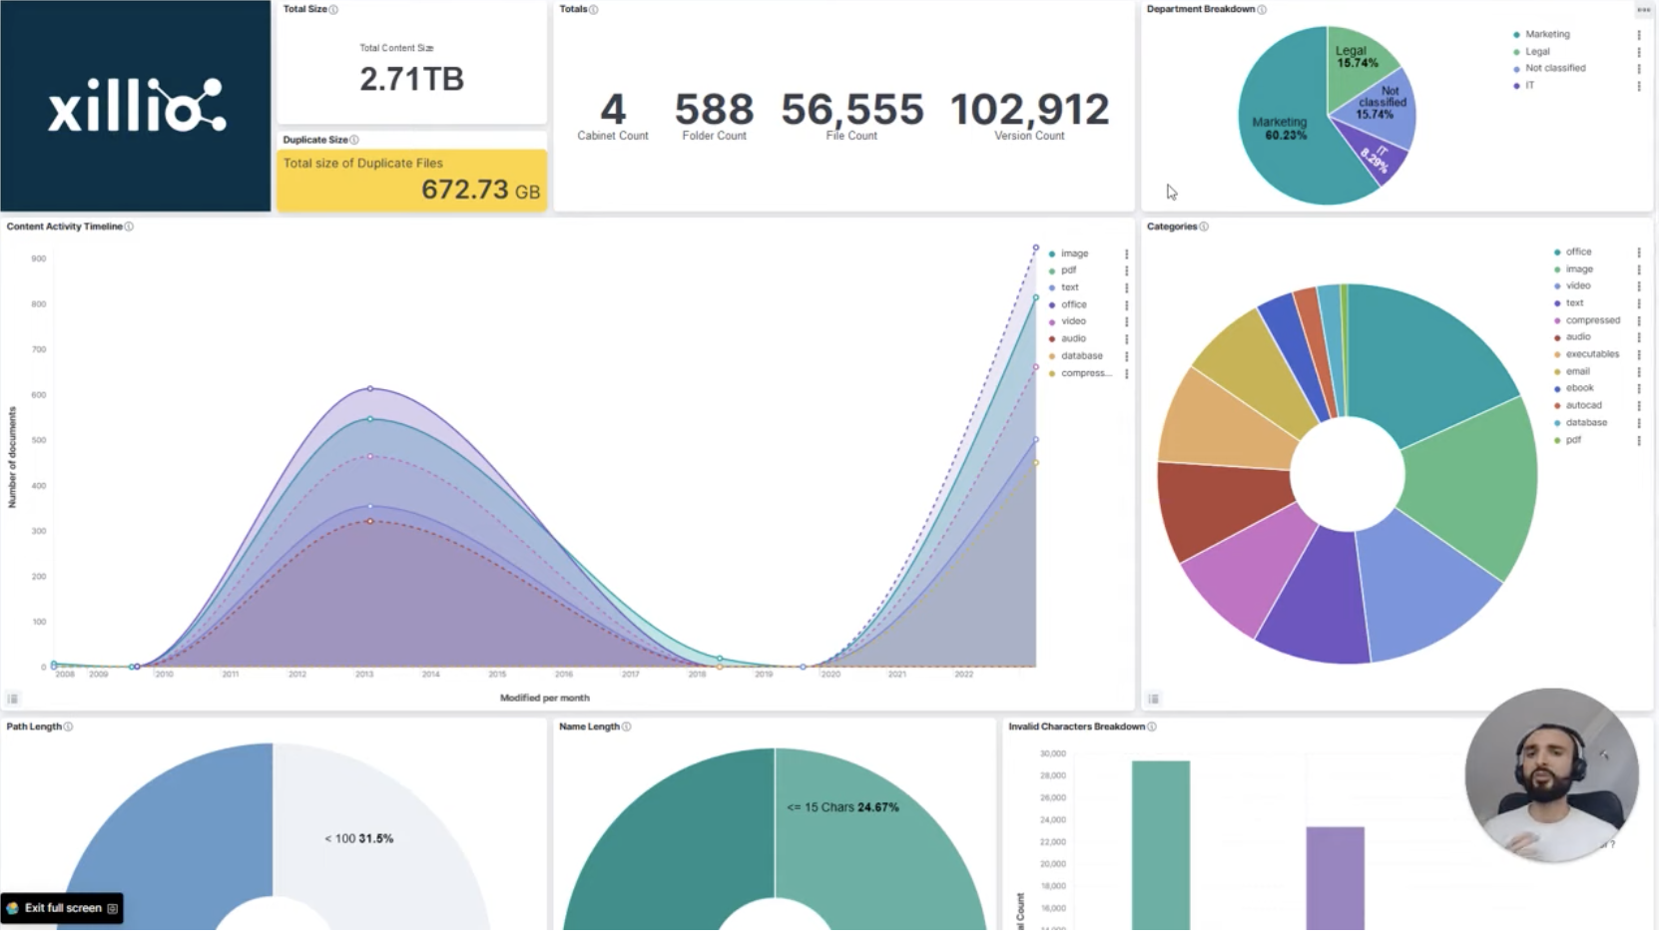Image resolution: width=1667 pixels, height=950 pixels.
Task: Open options for timeline office legend item
Action: (1127, 305)
